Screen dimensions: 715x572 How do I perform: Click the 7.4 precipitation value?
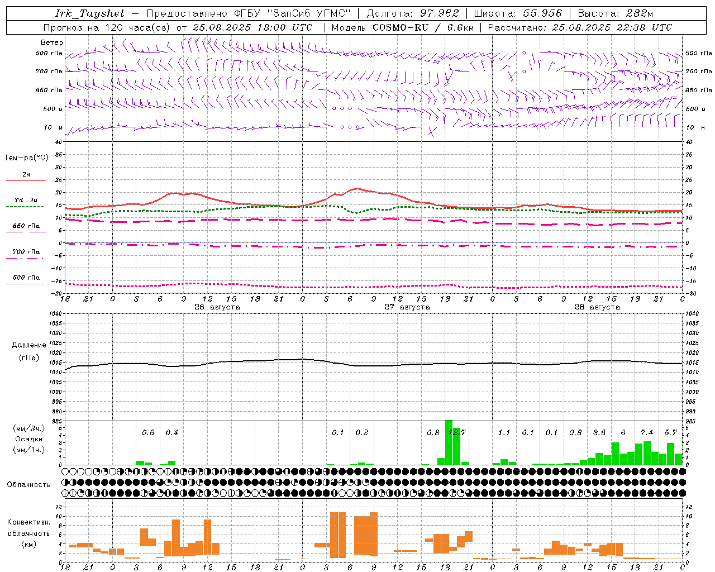[x=647, y=433]
